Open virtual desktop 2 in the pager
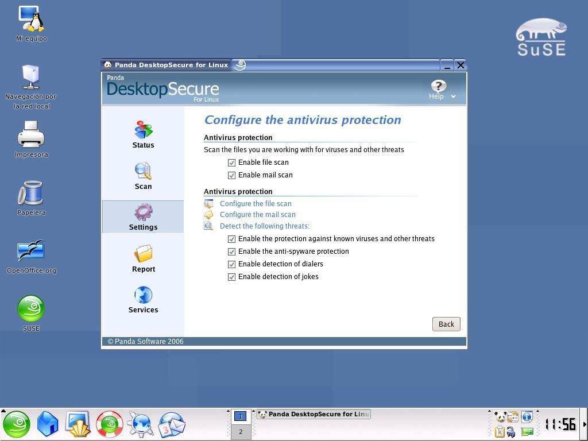Viewport: 588px width, 441px height. pyautogui.click(x=241, y=431)
